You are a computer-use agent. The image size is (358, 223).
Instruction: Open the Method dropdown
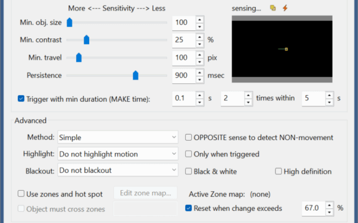click(118, 137)
